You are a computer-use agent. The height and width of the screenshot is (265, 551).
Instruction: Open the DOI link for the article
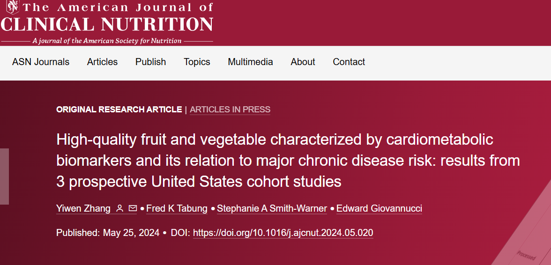283,233
